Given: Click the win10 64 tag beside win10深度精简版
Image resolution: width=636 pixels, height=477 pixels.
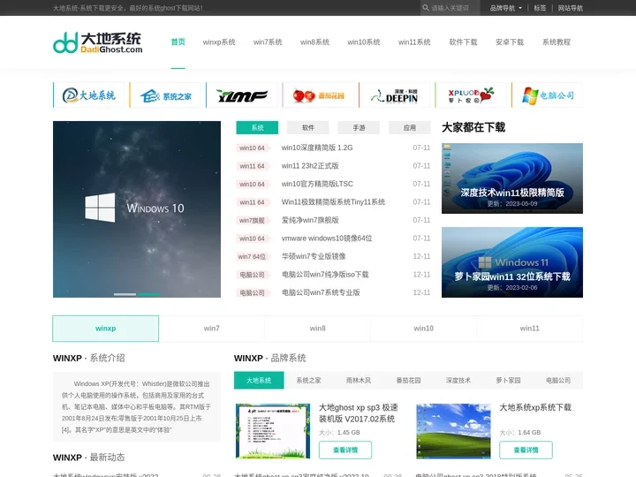Looking at the screenshot, I should point(252,148).
